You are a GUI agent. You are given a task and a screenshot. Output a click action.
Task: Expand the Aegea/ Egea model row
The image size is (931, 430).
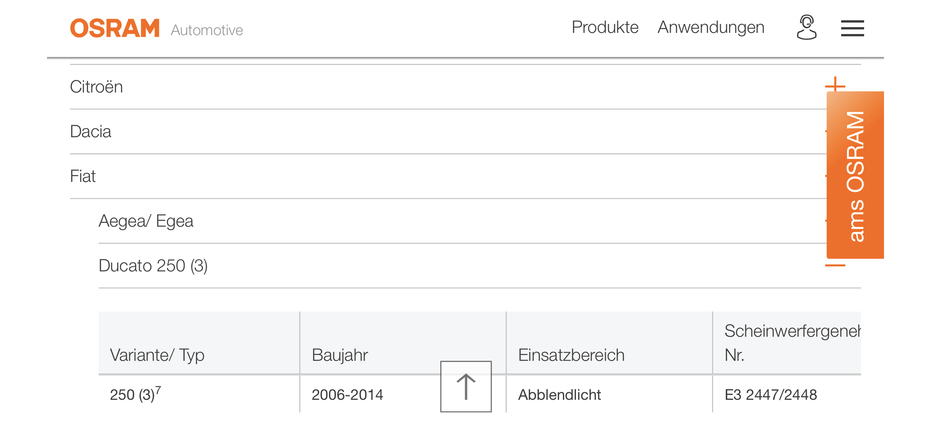462,221
